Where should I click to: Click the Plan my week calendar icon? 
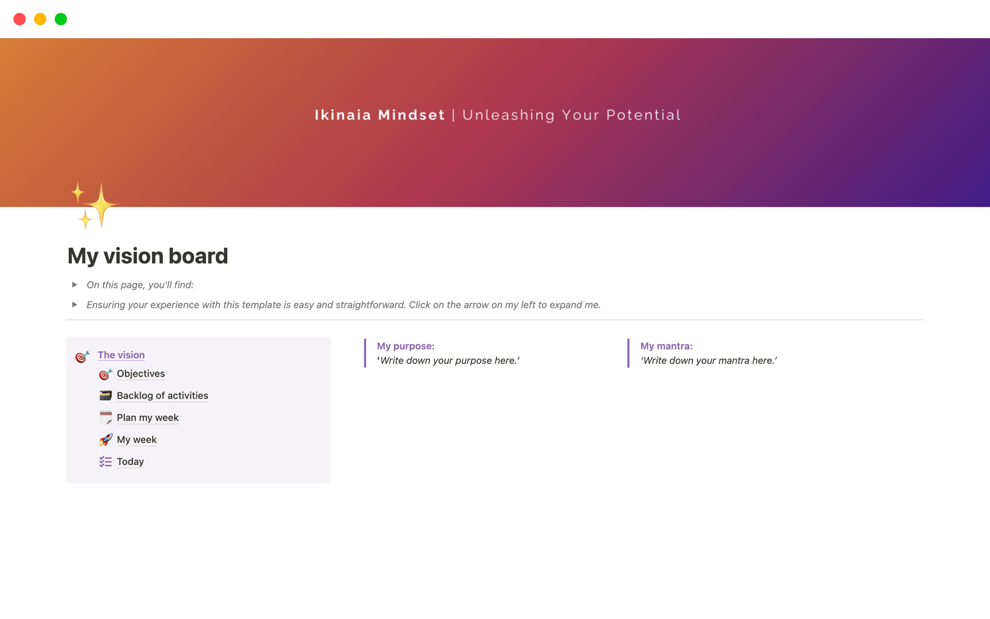(x=105, y=418)
